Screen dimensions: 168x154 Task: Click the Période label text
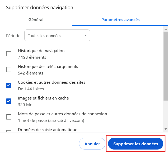[13, 36]
